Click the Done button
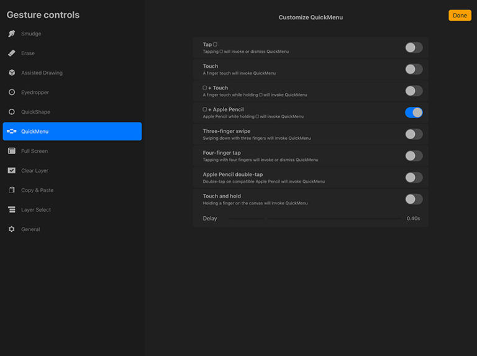The height and width of the screenshot is (356, 477). click(460, 16)
